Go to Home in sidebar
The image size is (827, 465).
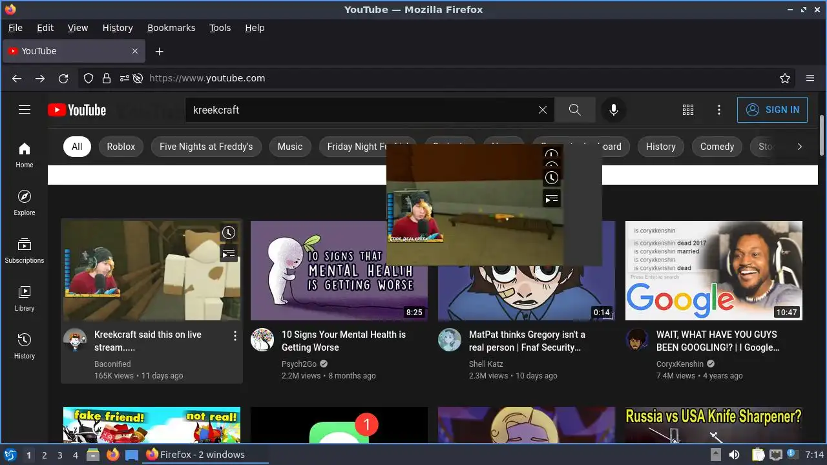click(25, 155)
